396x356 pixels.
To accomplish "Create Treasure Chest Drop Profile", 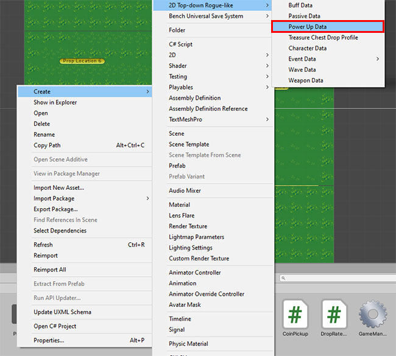I will pos(328,38).
